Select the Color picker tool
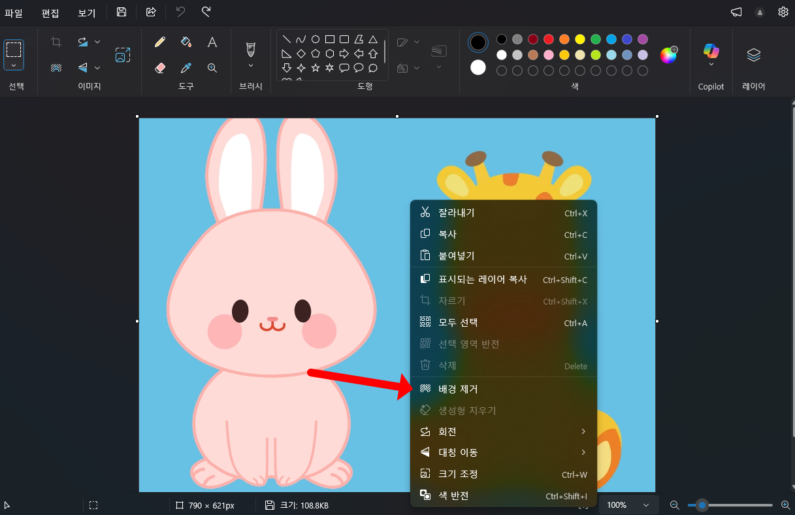 point(186,67)
